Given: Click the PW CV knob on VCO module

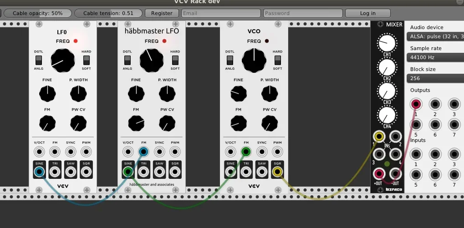Looking at the screenshot, I should (270, 123).
